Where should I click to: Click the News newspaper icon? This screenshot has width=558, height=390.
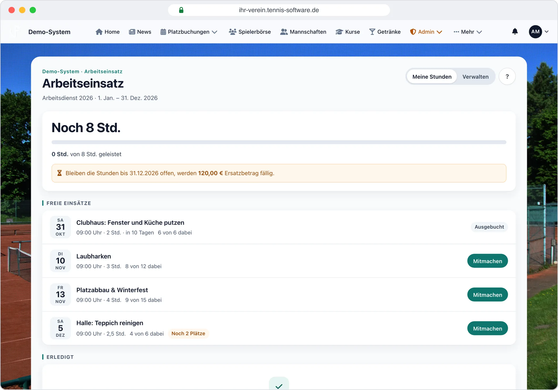pos(132,32)
